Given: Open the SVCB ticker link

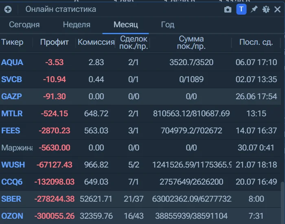Looking at the screenshot, I should 11,79.
